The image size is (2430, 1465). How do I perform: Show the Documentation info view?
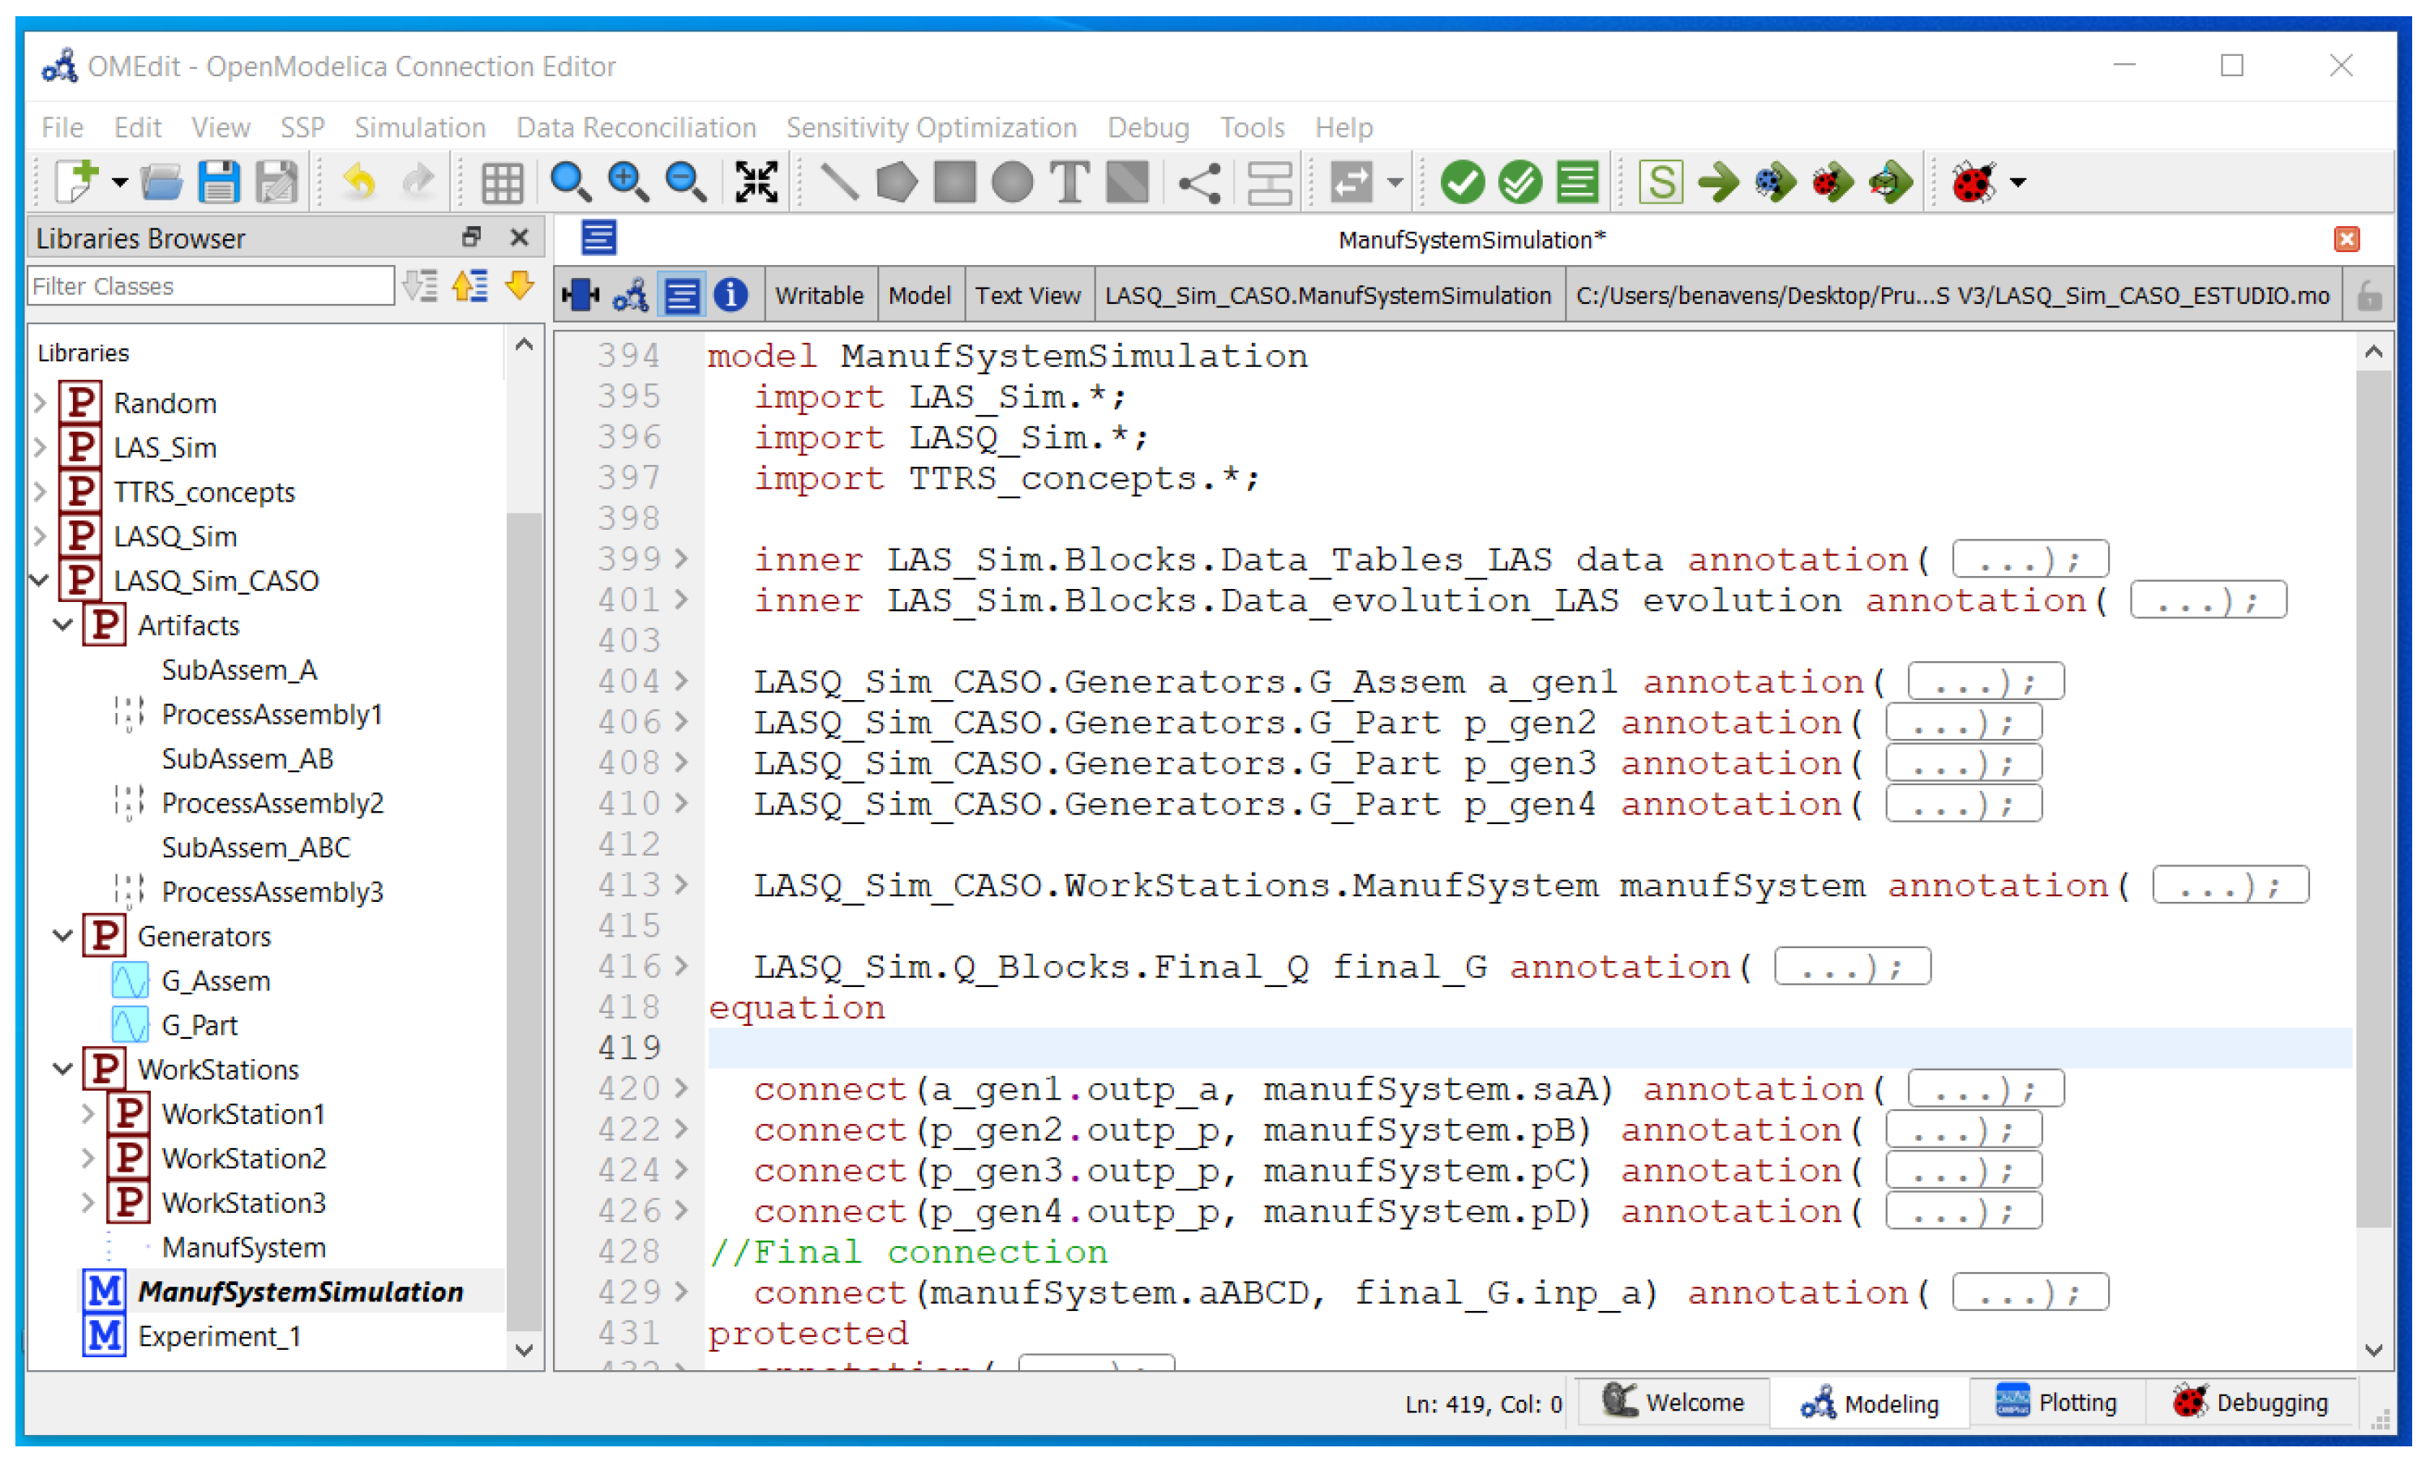coord(732,294)
